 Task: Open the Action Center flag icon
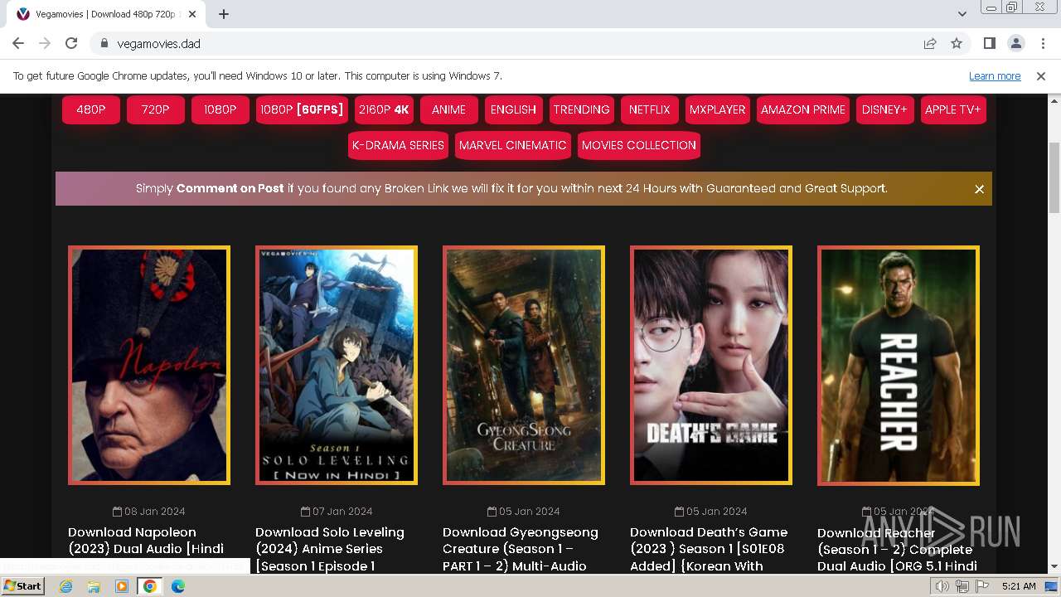click(x=982, y=586)
